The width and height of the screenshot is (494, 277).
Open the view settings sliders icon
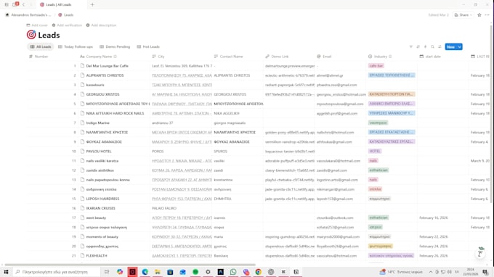[440, 47]
